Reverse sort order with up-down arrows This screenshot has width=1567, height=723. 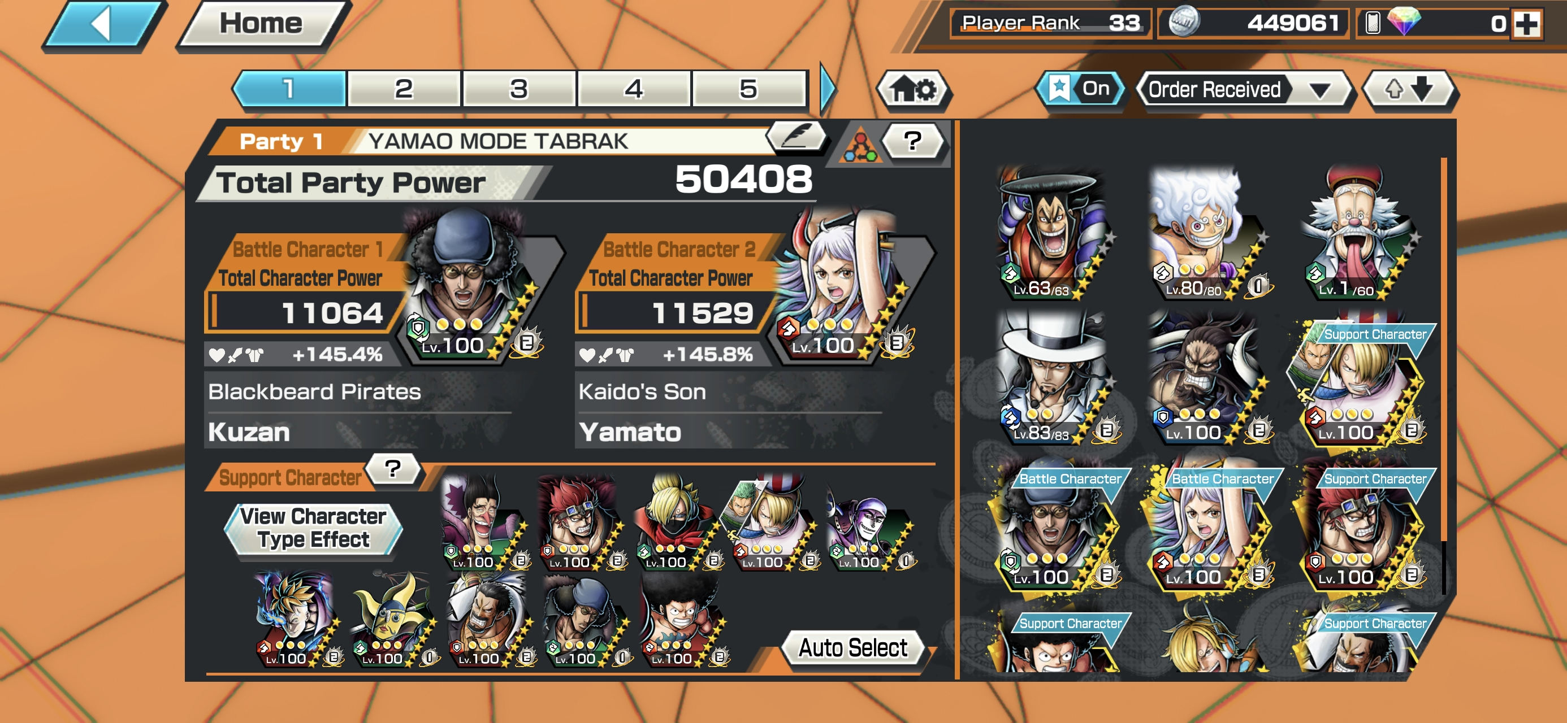pos(1408,90)
